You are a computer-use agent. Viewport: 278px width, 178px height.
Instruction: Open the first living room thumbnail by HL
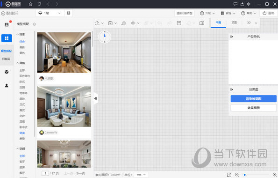coord(64,52)
